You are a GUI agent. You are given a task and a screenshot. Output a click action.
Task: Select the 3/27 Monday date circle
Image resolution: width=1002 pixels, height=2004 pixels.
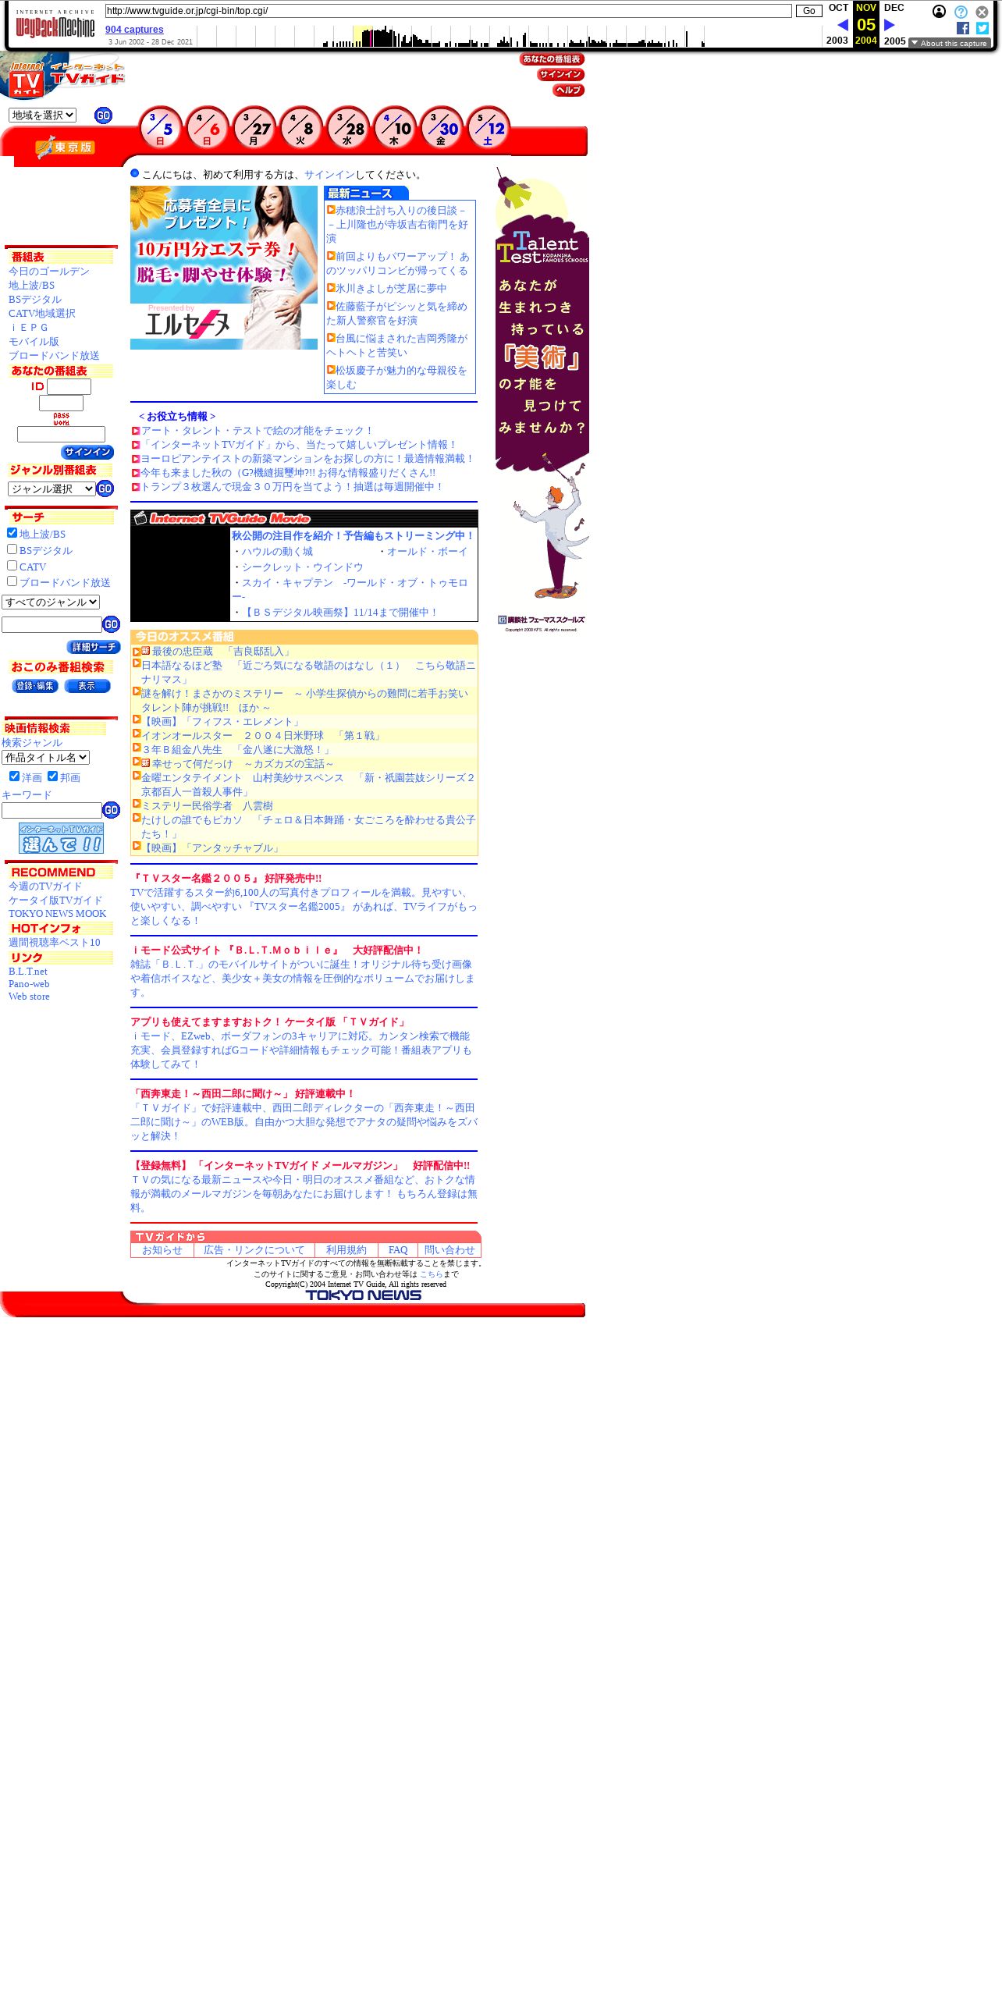pos(254,127)
